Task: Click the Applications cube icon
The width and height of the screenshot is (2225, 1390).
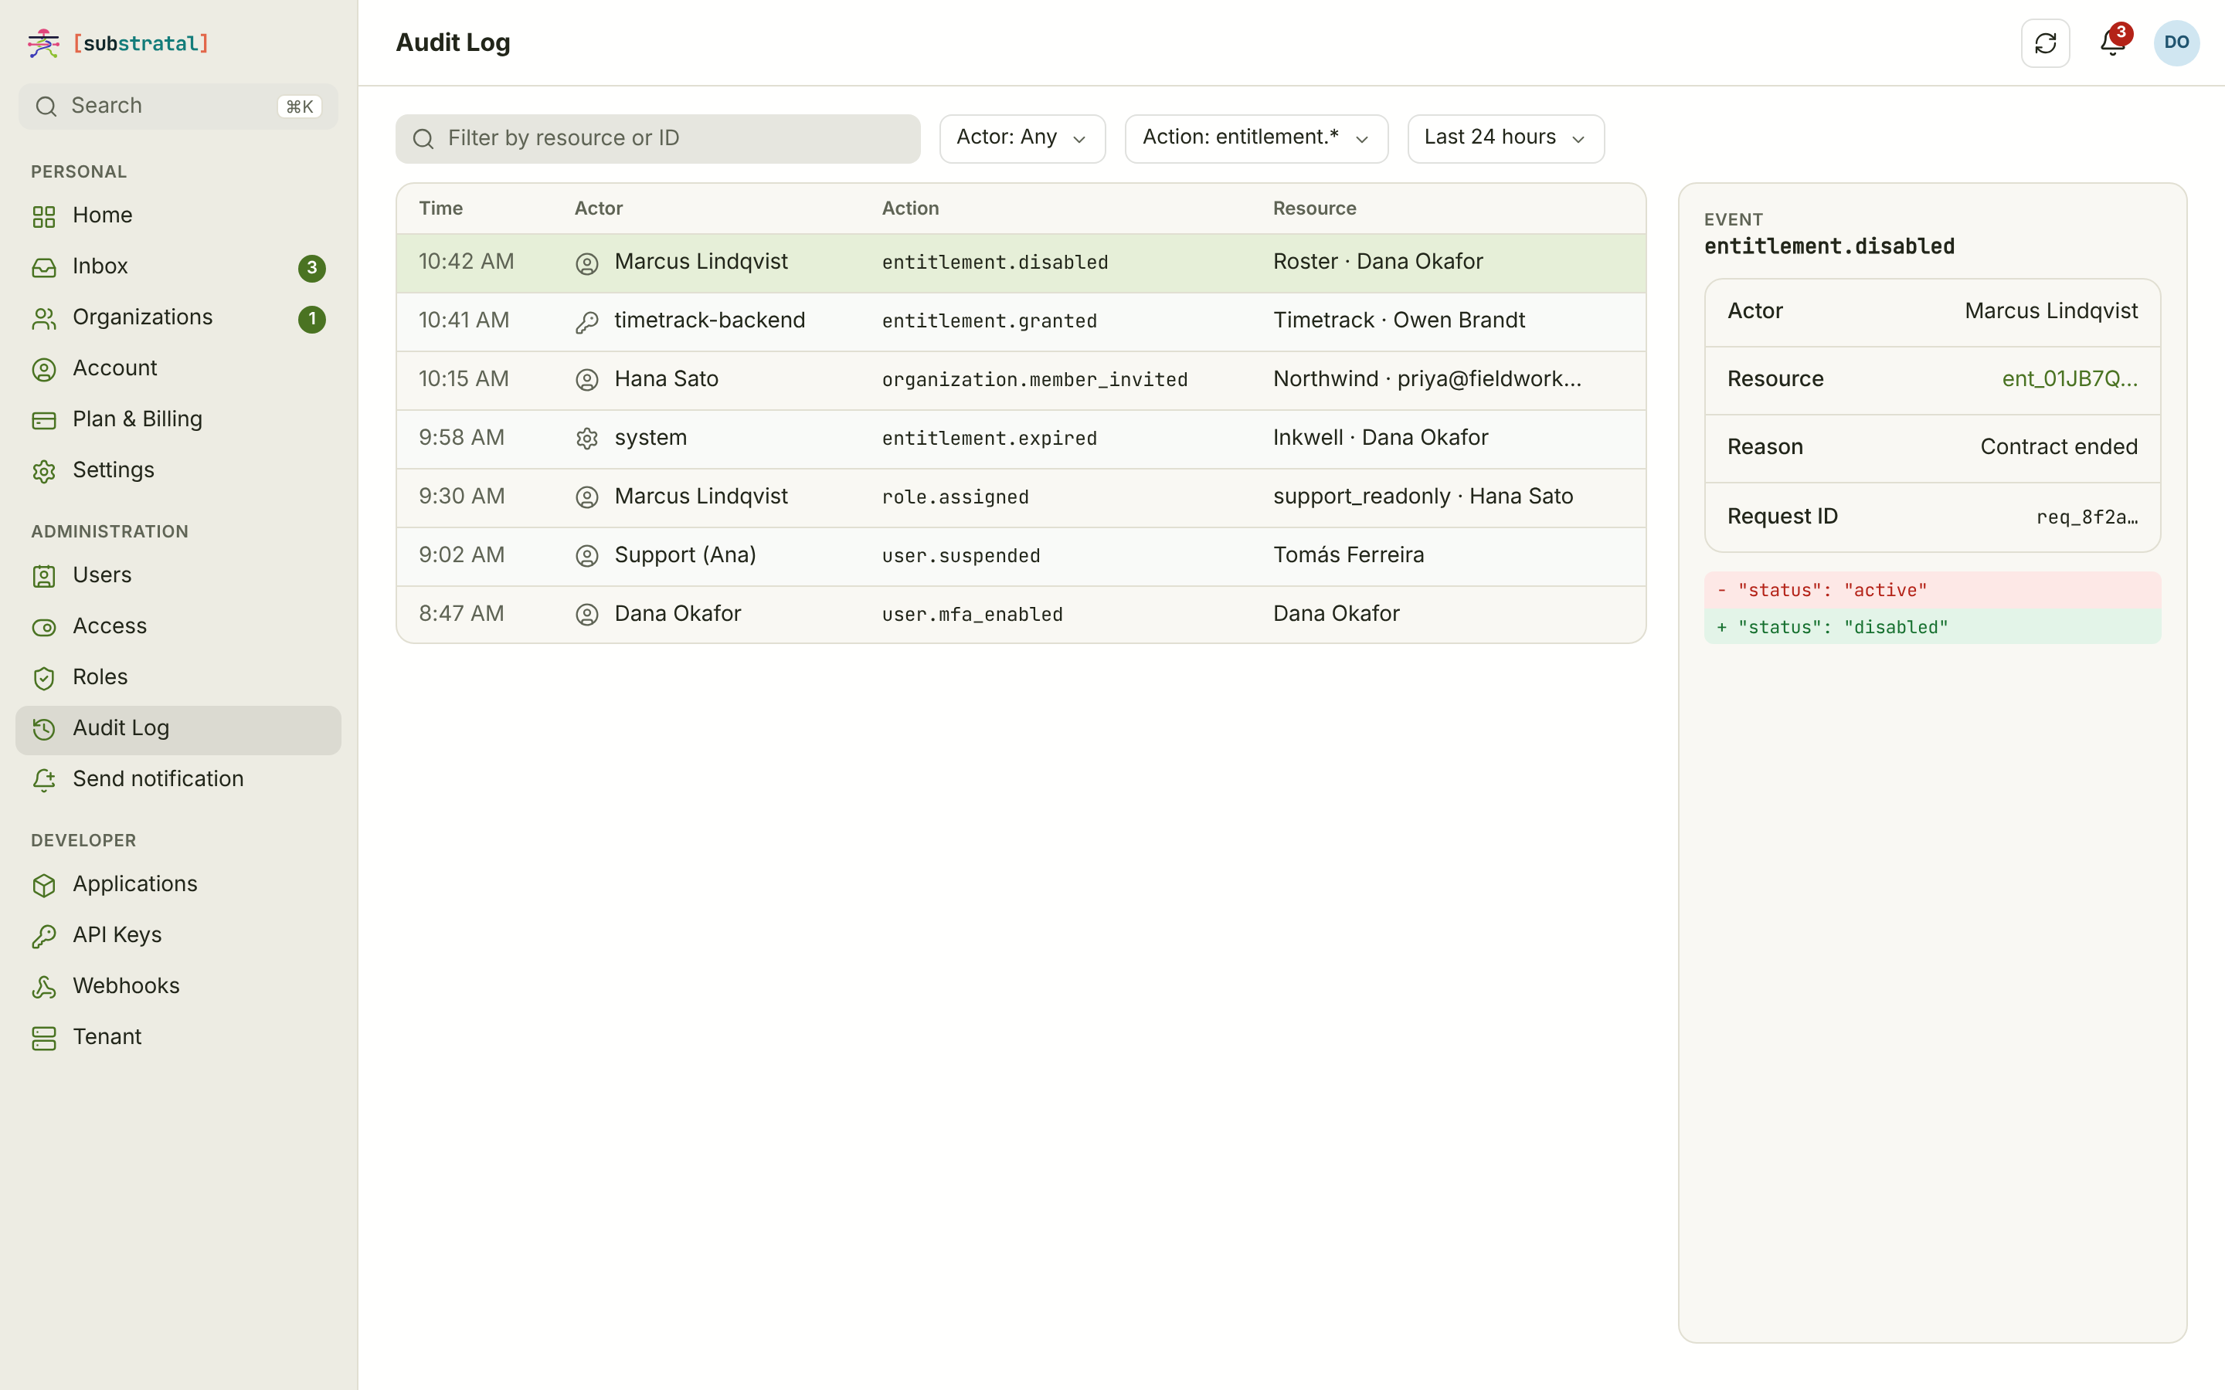Action: click(44, 885)
